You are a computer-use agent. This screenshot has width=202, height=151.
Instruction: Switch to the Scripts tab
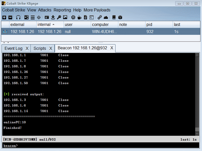point(40,48)
